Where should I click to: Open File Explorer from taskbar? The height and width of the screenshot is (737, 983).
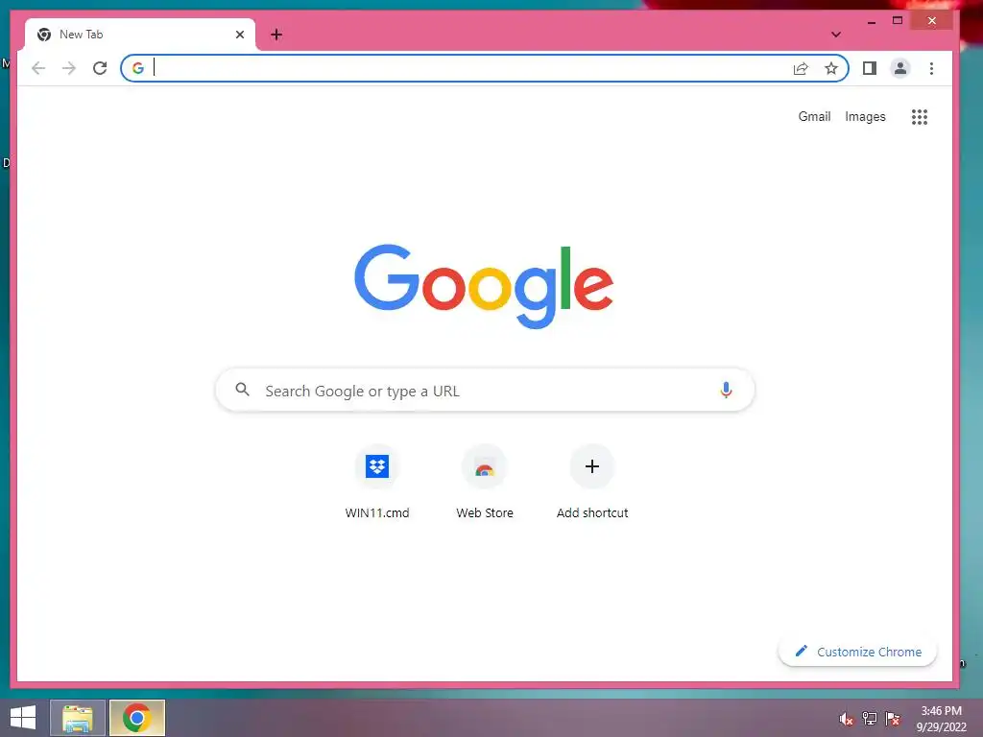(78, 718)
